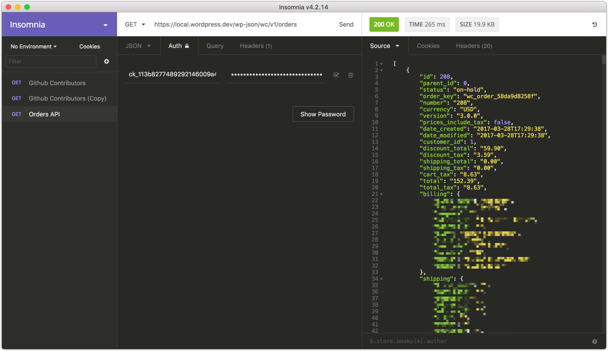
Task: Select the Github Contributors (Copy) request
Action: pos(68,99)
